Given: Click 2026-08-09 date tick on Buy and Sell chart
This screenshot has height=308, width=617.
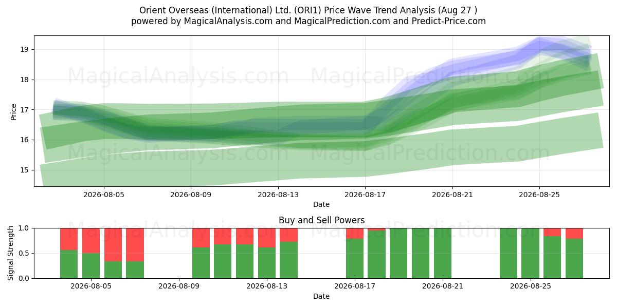Looking at the screenshot, I should 179,286.
